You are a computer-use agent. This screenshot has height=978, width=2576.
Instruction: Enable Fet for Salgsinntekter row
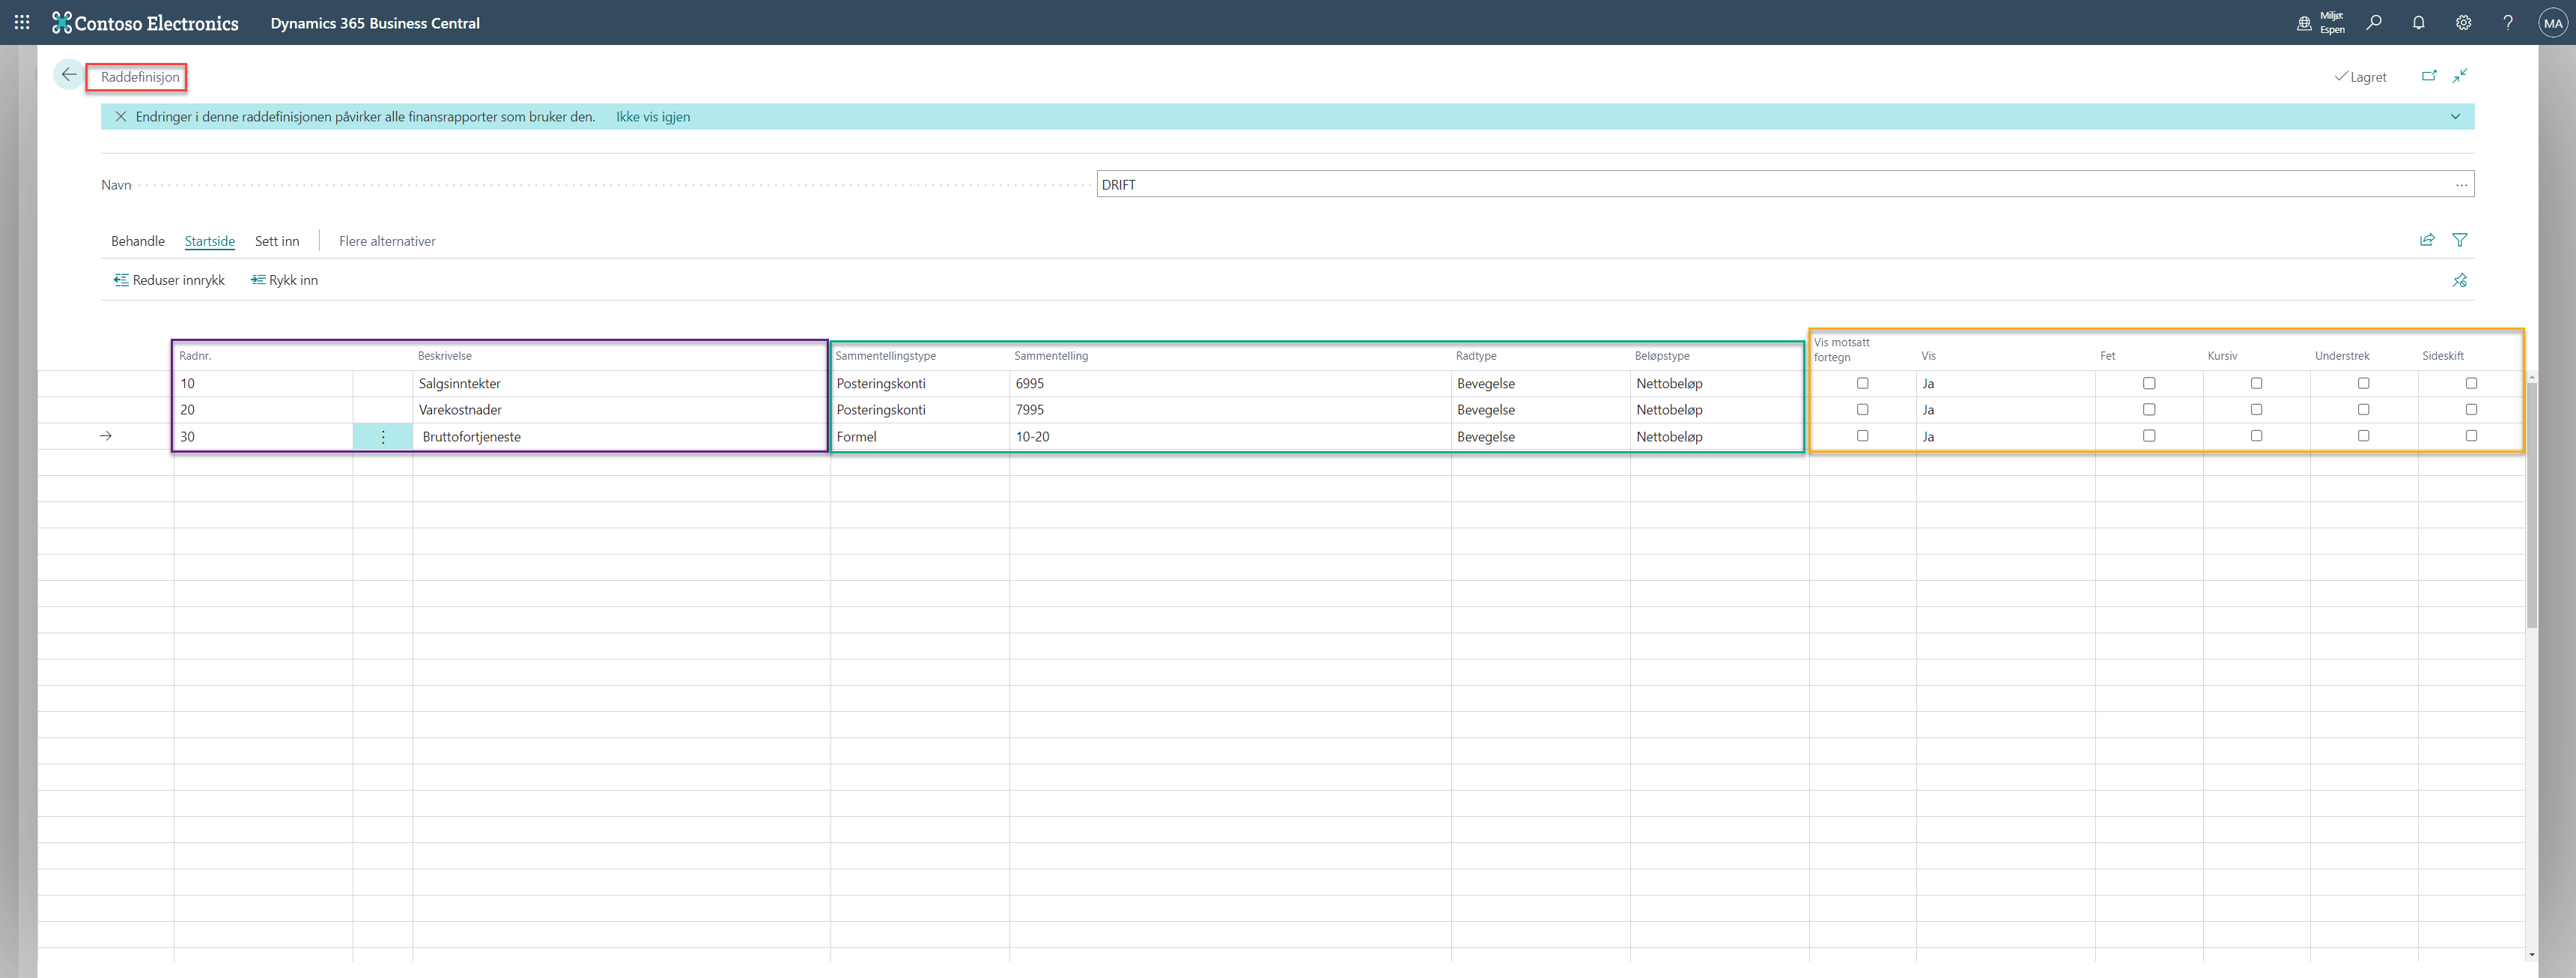2149,384
